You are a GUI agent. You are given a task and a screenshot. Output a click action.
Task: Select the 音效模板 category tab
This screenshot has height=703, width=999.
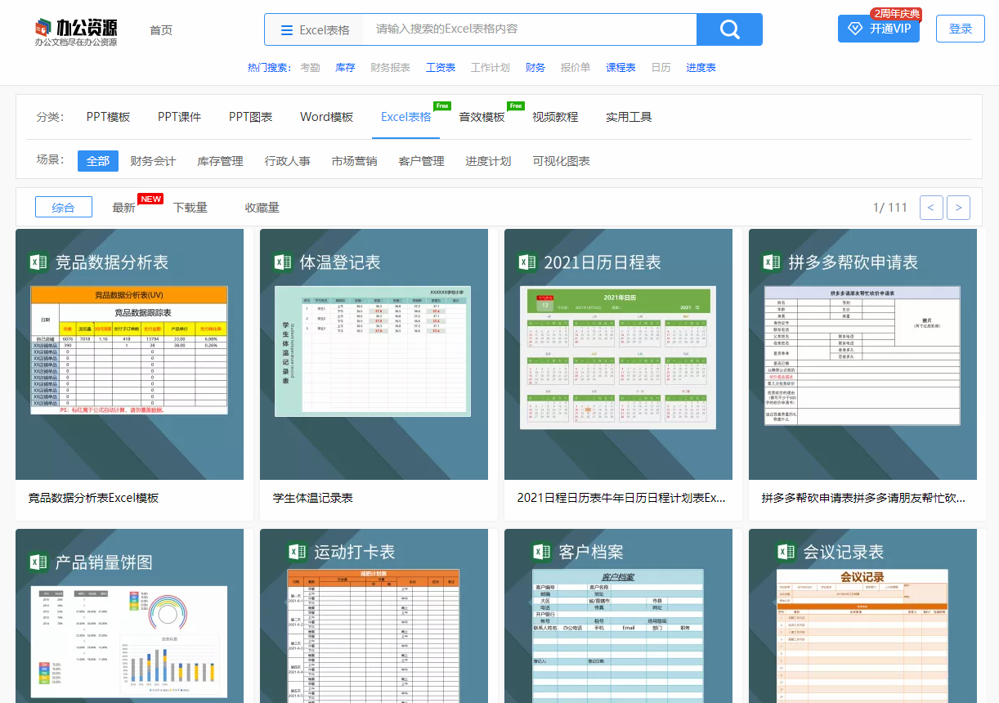(x=482, y=117)
